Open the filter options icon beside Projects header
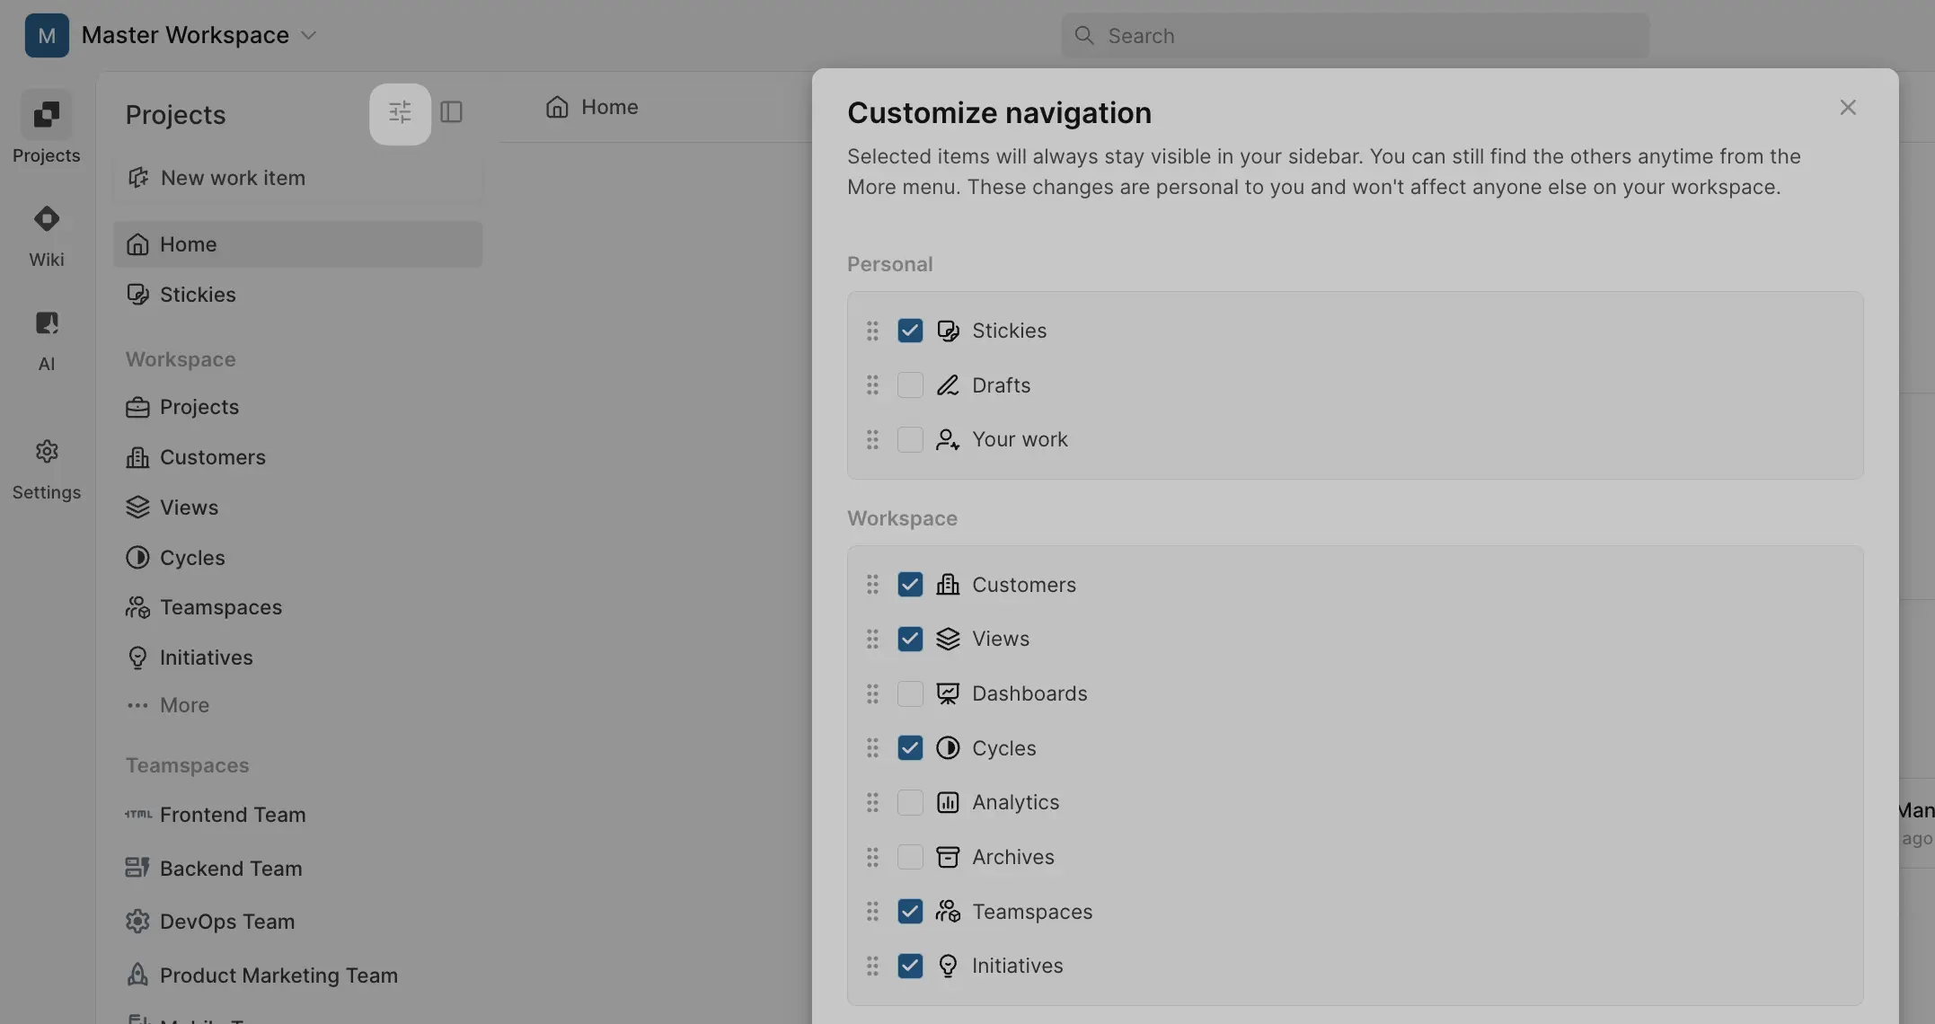This screenshot has width=1935, height=1024. pos(399,113)
